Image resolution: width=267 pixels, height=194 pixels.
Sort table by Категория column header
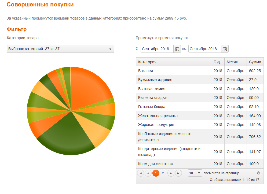[174, 62]
